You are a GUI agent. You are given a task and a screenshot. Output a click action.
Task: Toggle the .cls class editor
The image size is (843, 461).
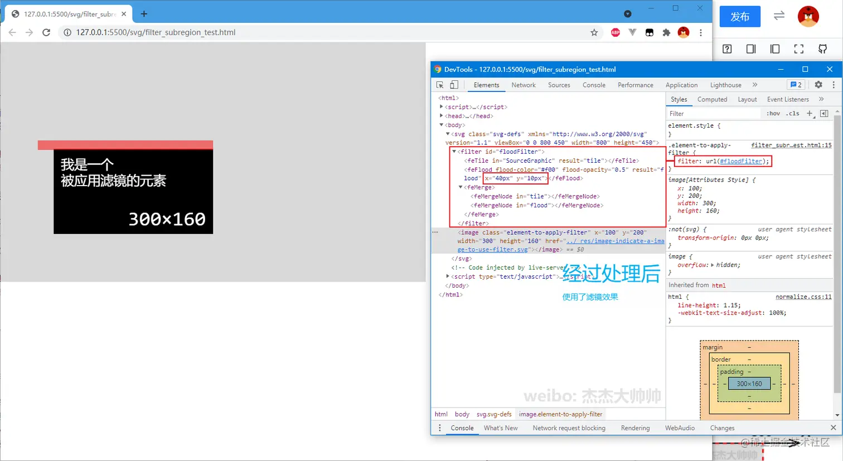tap(793, 113)
